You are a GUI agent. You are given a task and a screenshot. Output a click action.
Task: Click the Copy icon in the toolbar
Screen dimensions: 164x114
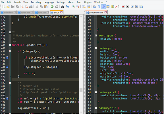pyautogui.click(x=41, y=7)
